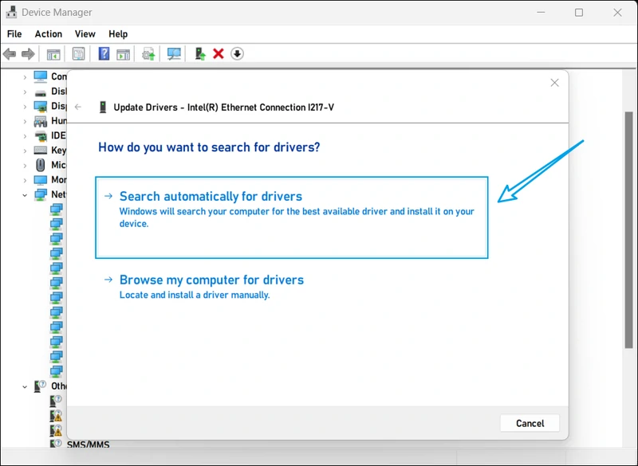Choose Search automatically for drivers
Image resolution: width=638 pixels, height=466 pixels.
click(x=292, y=217)
